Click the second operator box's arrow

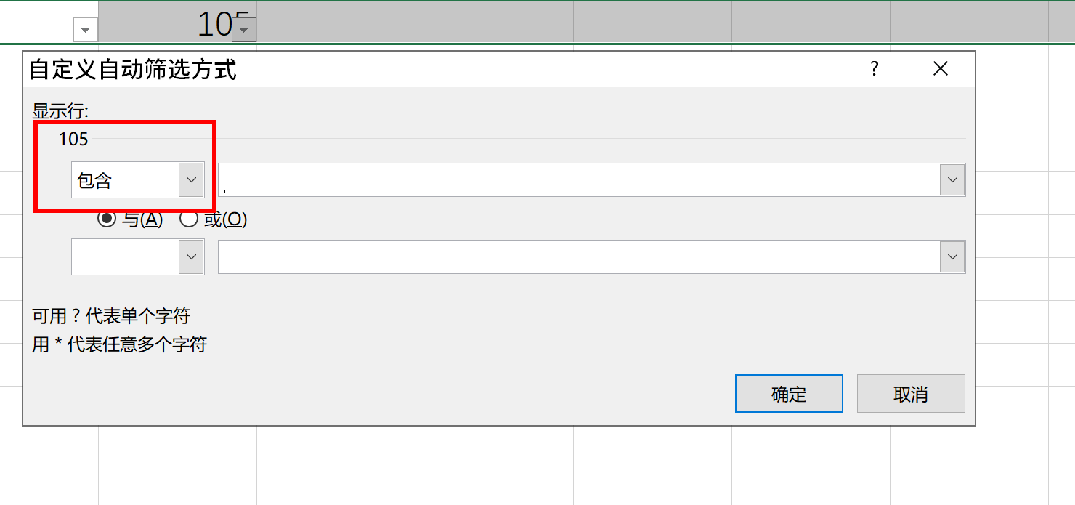[x=191, y=257]
